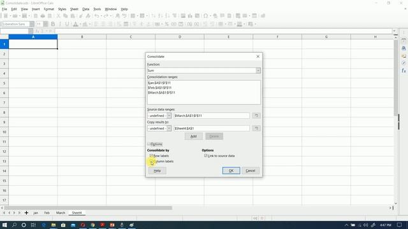Click the Insert Chart icon

pos(190,16)
